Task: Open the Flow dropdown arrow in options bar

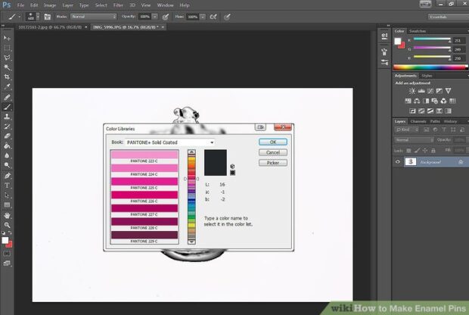Action: [203, 17]
